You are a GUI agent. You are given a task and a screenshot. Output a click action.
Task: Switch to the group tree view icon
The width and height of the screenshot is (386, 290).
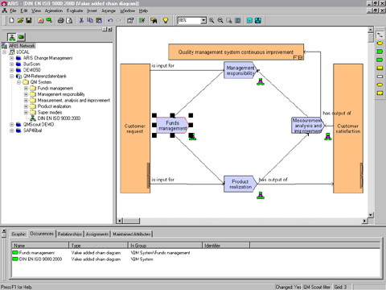coord(12,37)
